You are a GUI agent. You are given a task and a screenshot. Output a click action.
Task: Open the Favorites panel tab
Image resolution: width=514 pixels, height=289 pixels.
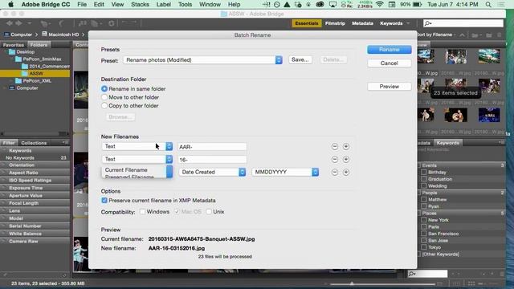13,45
